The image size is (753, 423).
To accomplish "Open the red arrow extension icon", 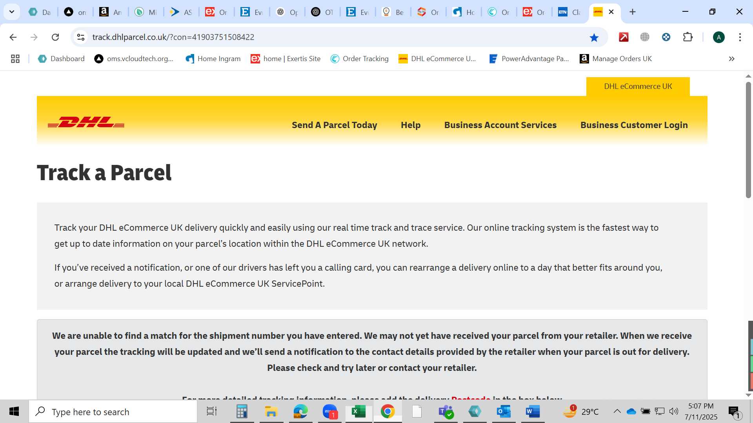I will point(624,37).
